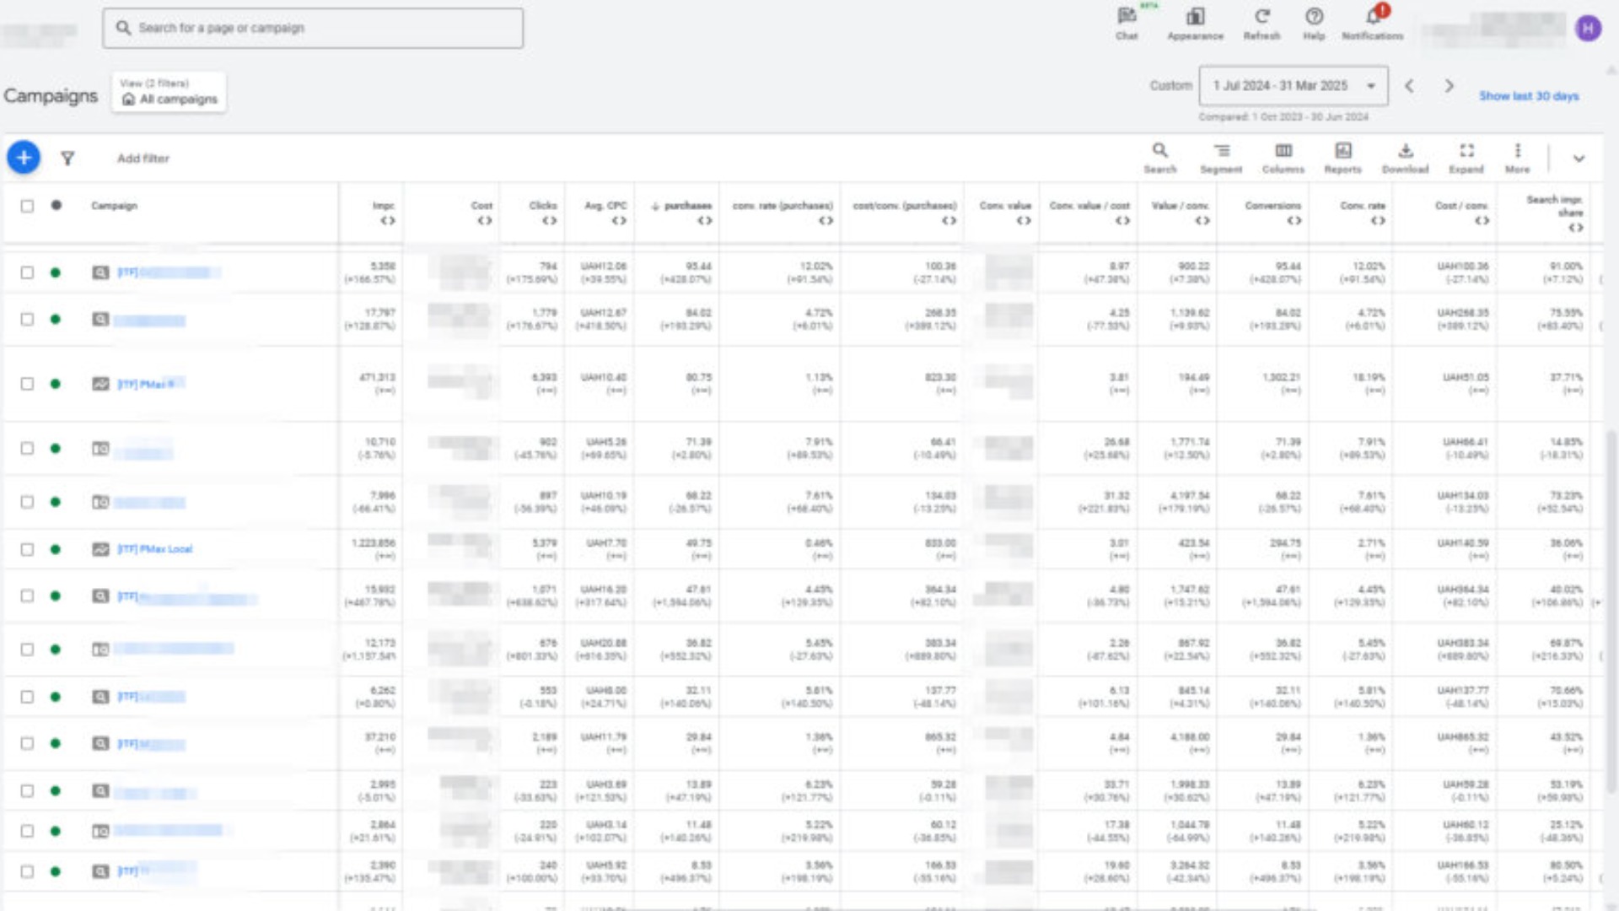Image resolution: width=1619 pixels, height=911 pixels.
Task: Click the vertical scrollbar on the right
Action: pyautogui.click(x=1611, y=612)
